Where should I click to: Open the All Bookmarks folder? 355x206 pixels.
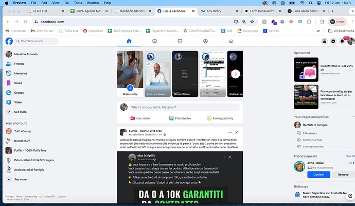[x=341, y=31]
